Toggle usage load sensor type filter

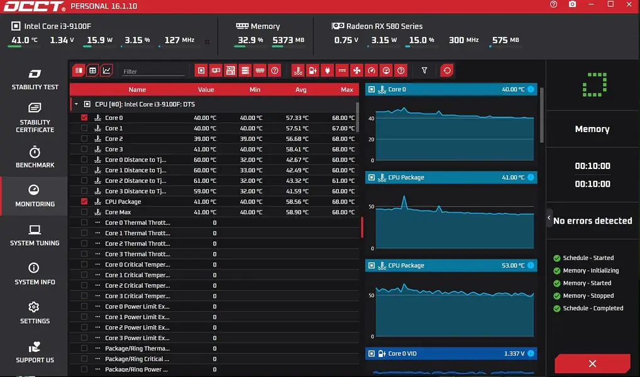[386, 70]
